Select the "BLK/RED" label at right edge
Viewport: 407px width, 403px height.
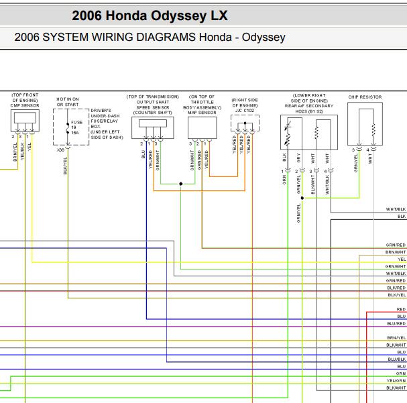tap(396, 288)
